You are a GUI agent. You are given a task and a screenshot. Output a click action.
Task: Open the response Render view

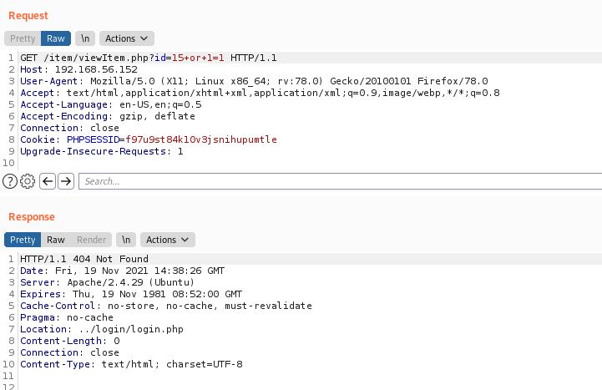coord(91,240)
